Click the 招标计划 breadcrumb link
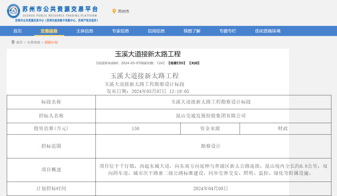Image resolution: width=337 pixels, height=196 pixels. [51, 42]
